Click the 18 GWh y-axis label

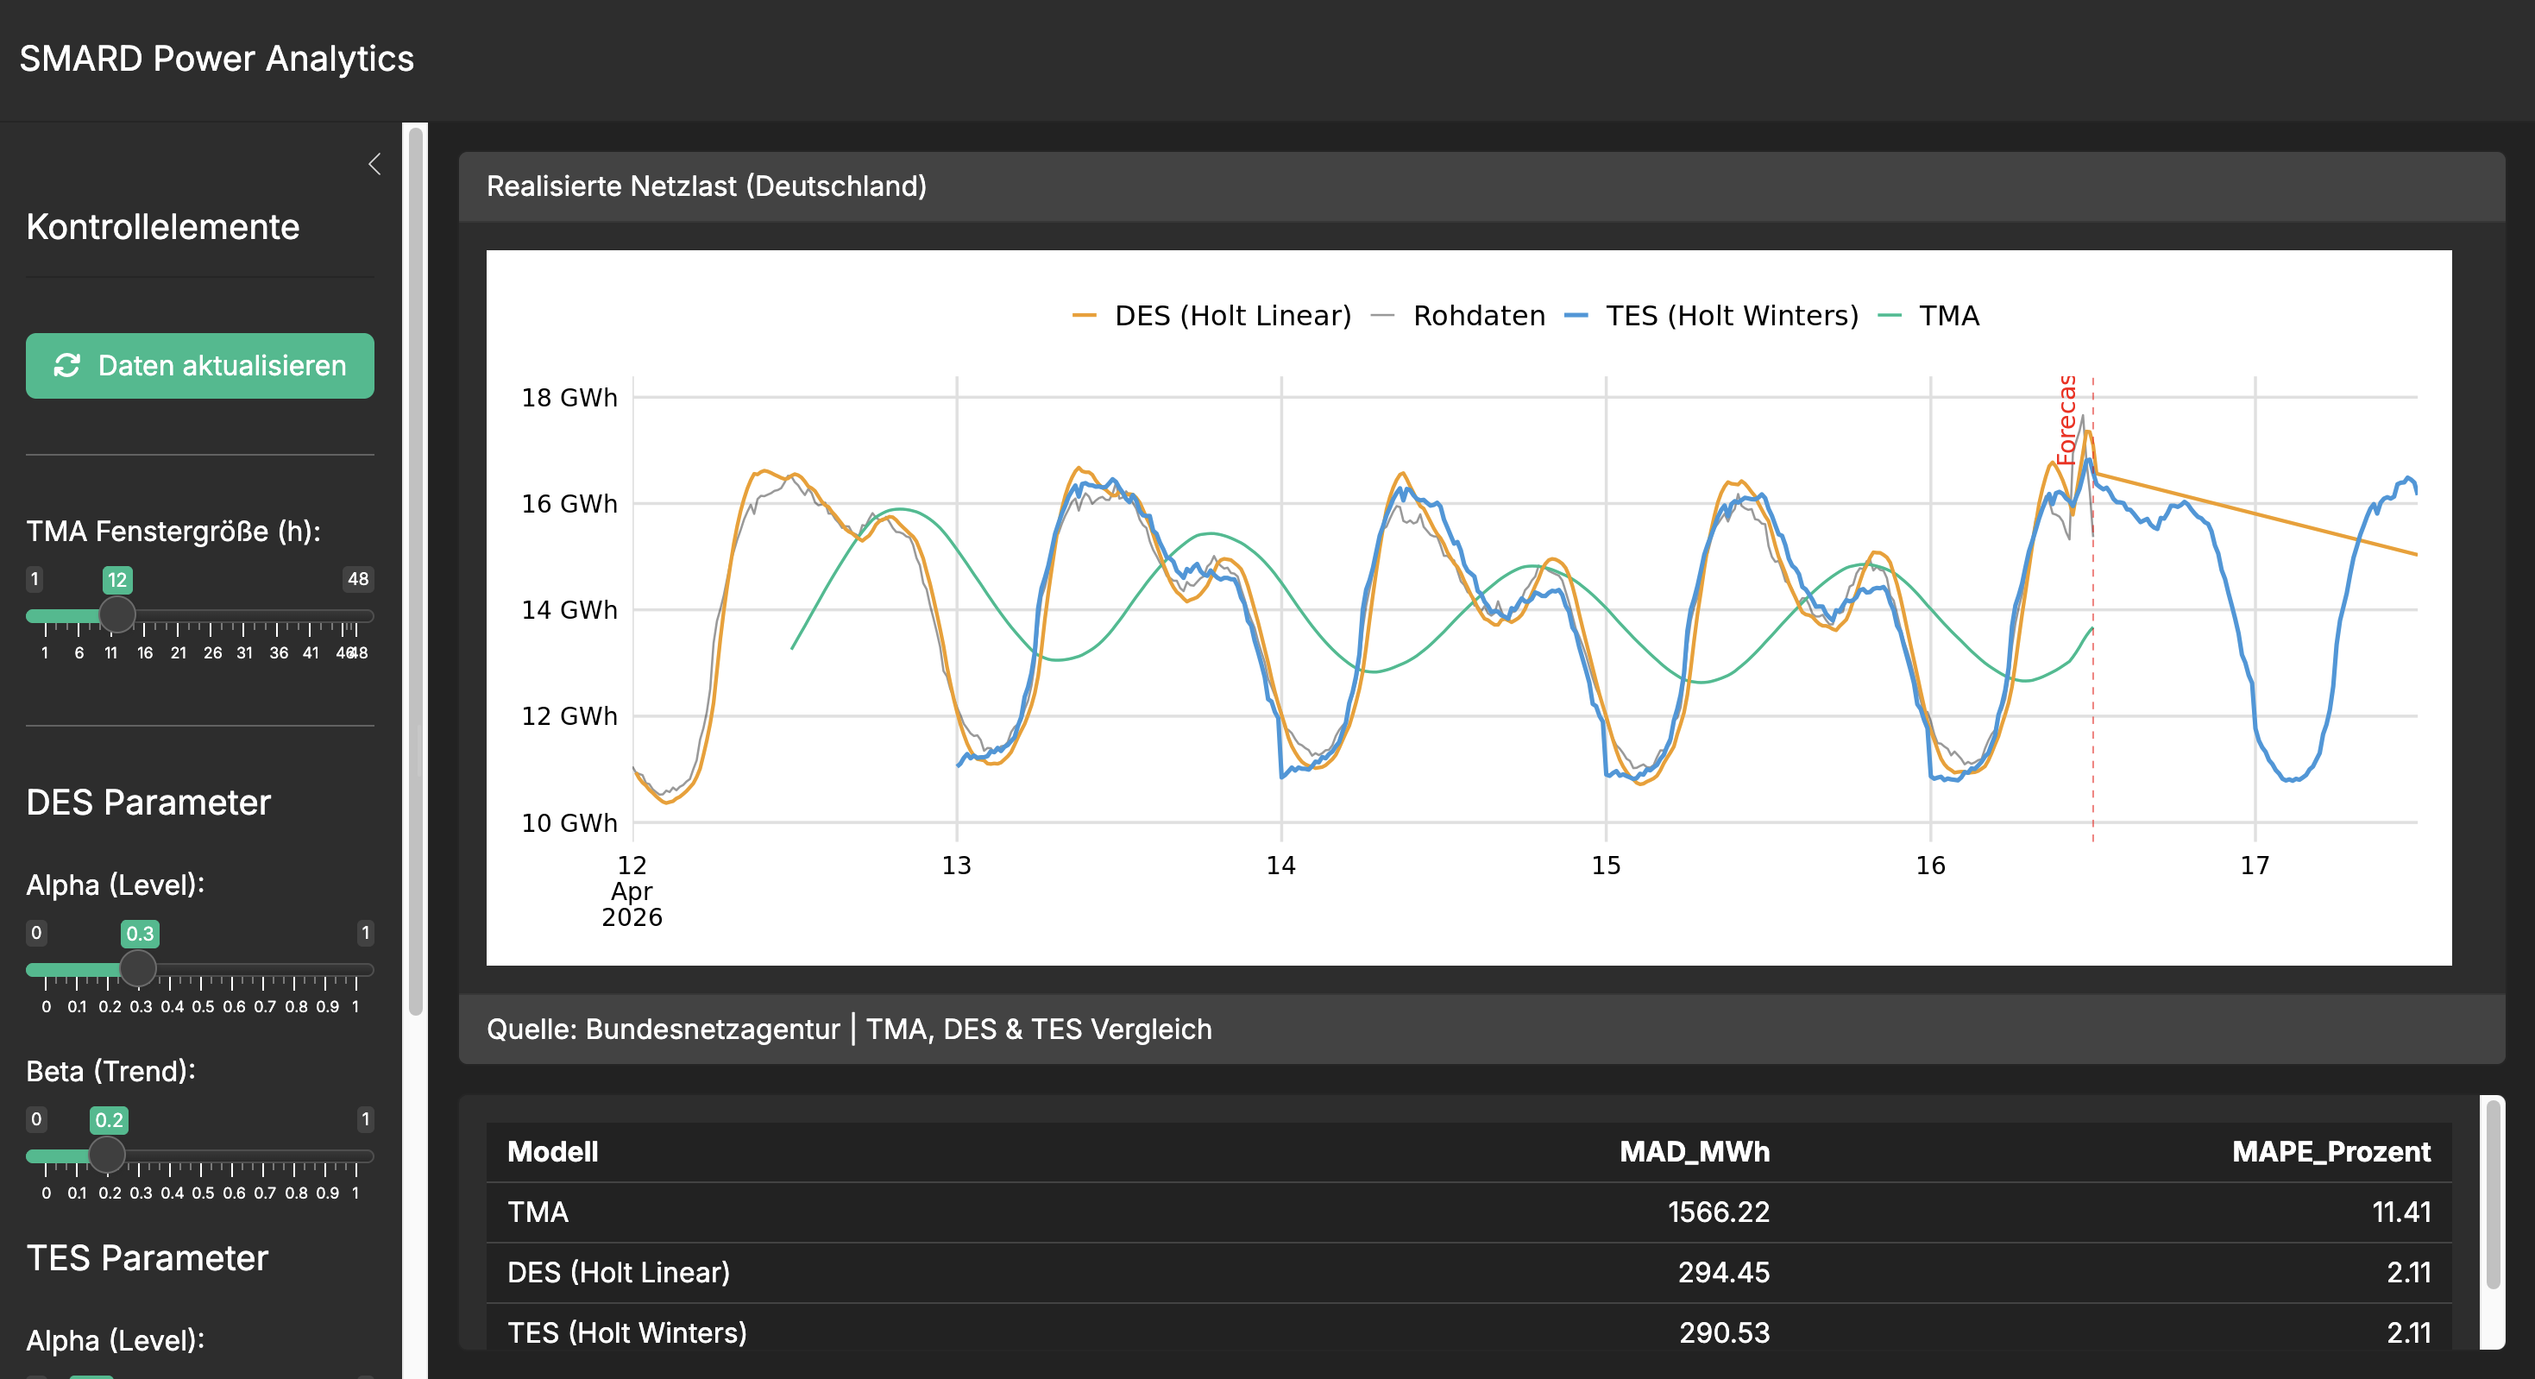[x=569, y=398]
